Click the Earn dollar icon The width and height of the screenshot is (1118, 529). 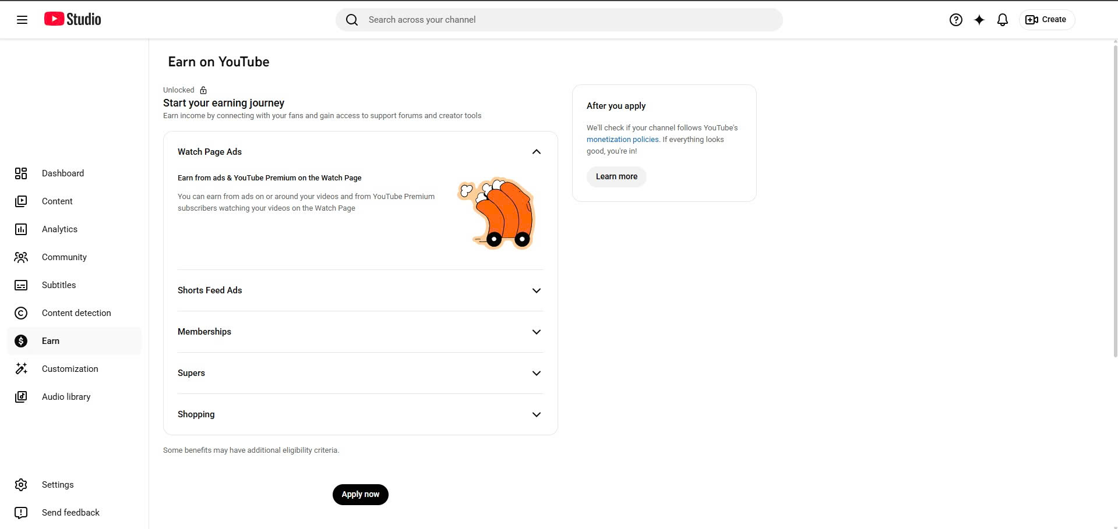(21, 341)
